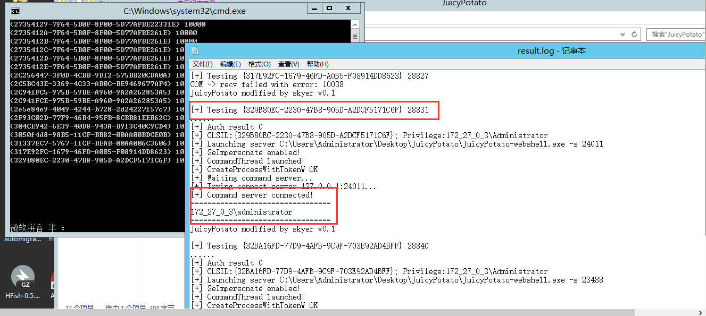Click cmd line starting {31337EC7-5767-11CF

(97, 143)
